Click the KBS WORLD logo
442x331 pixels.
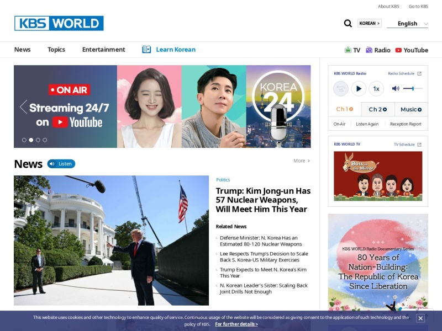click(x=59, y=23)
